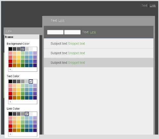Image resolution: width=159 pixels, height=139 pixels.
Task: Select dark green in Link Color palette
Action: click(23, 130)
